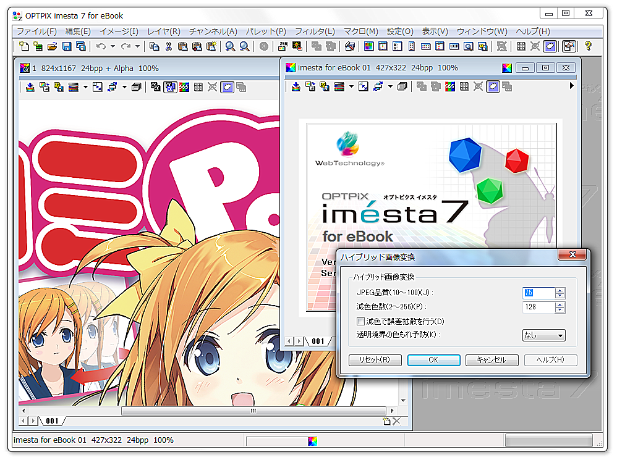Toggle the highlighted preview icon in main toolbar

click(x=550, y=46)
